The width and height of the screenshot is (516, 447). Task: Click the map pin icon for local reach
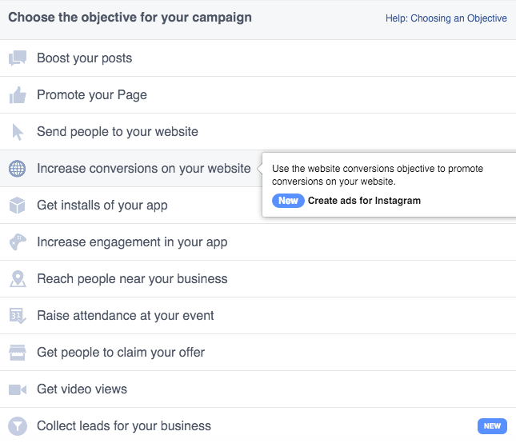point(18,279)
